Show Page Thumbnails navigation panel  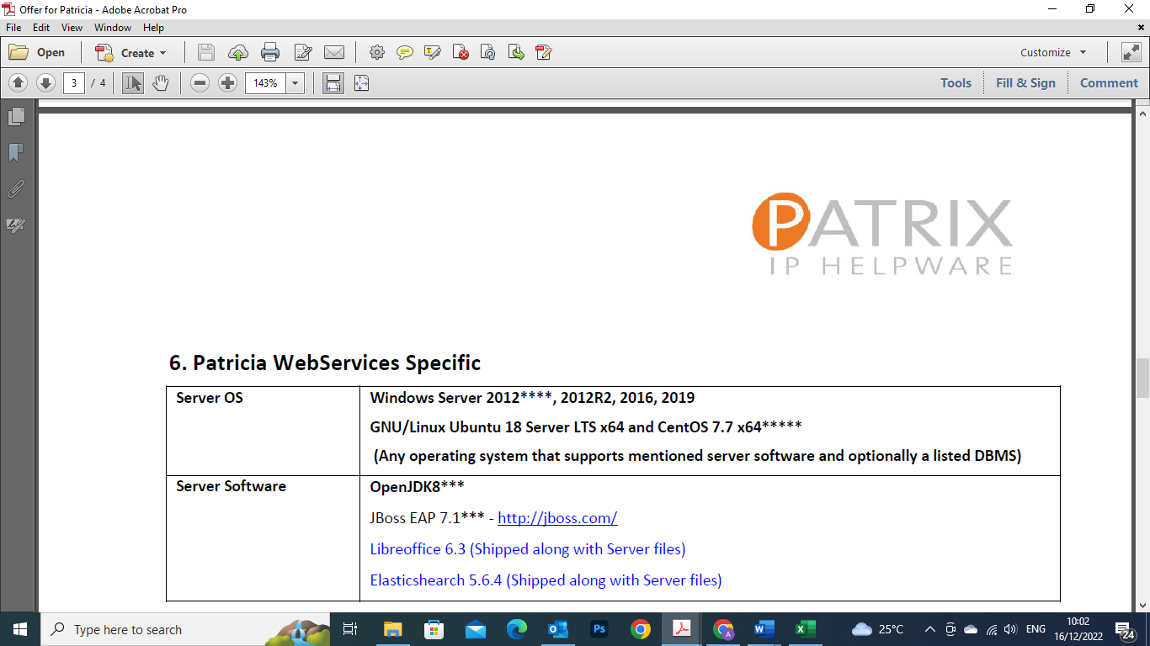(x=15, y=116)
